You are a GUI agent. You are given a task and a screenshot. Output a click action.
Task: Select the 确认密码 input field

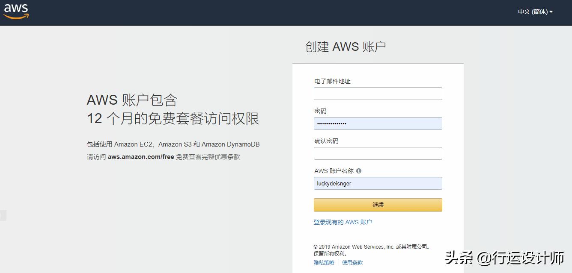(x=378, y=153)
